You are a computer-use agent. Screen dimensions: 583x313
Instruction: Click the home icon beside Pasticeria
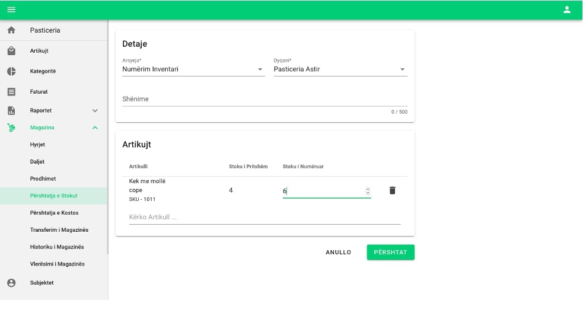coord(11,30)
